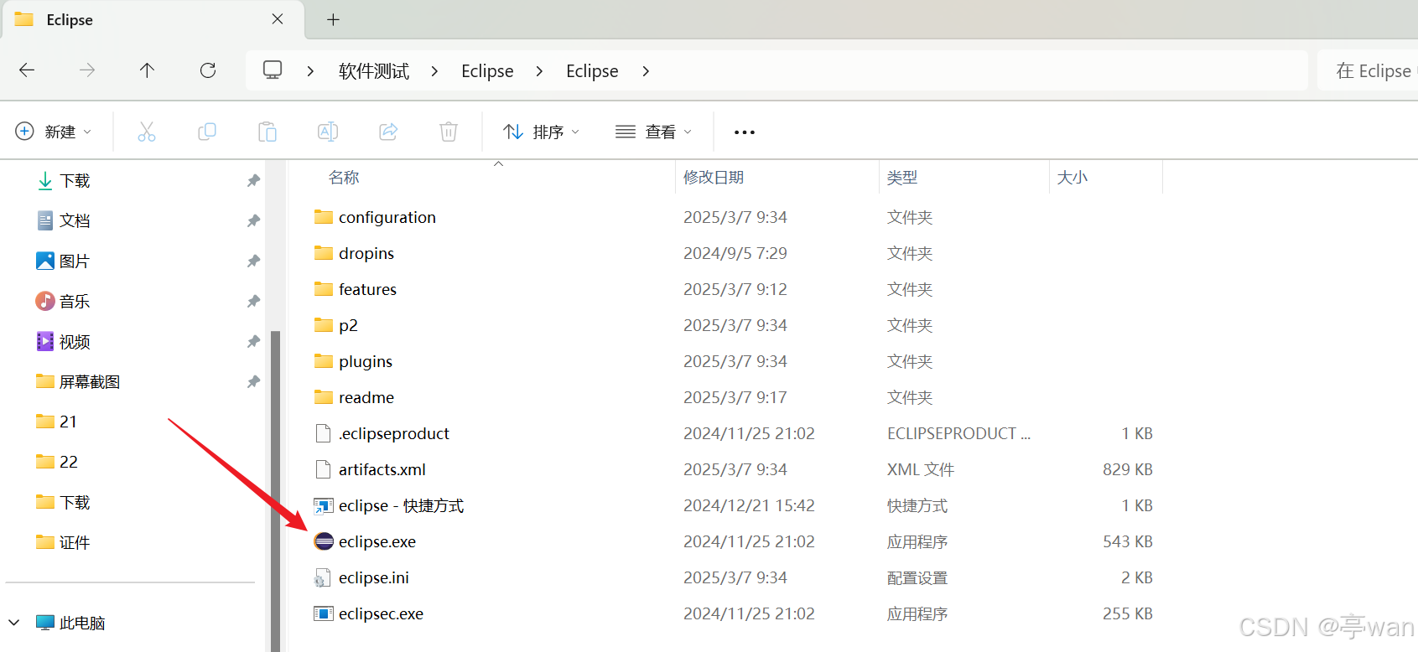Open the 新建 (New) dropdown
The height and width of the screenshot is (652, 1418).
click(54, 132)
